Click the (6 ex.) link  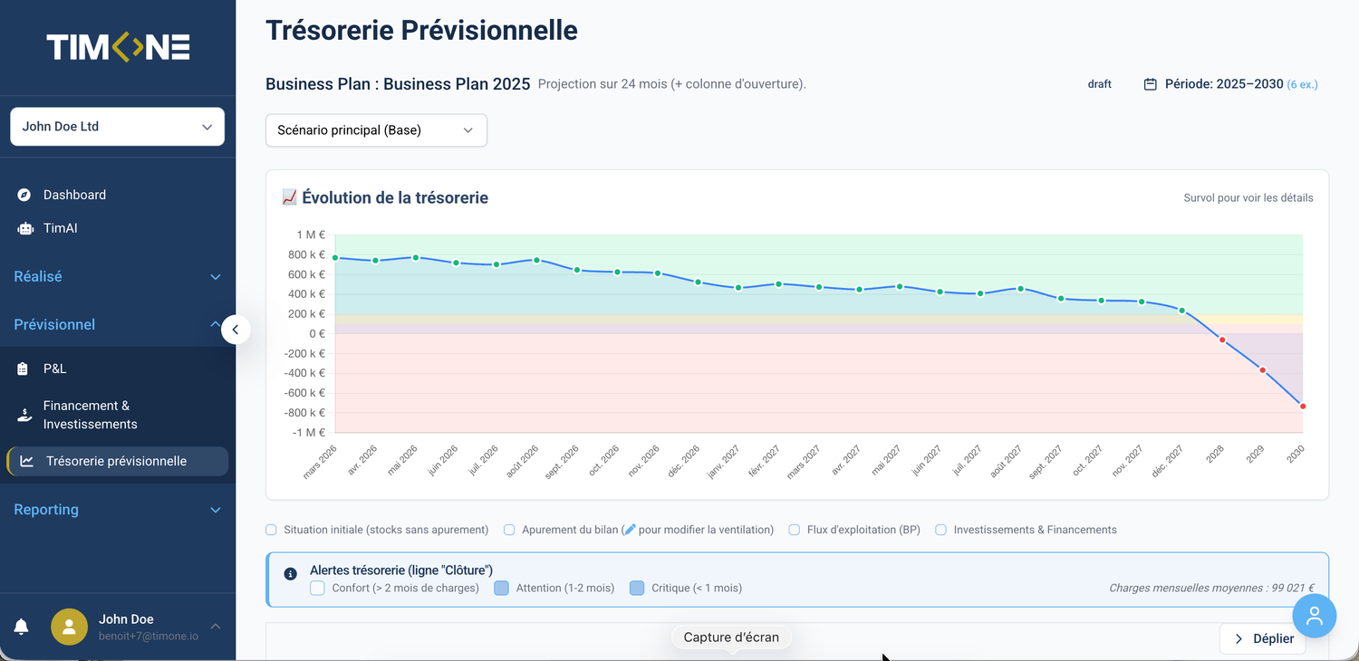point(1302,84)
